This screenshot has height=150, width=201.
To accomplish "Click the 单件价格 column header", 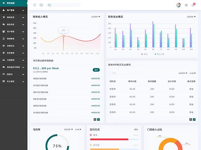I will [132, 81].
